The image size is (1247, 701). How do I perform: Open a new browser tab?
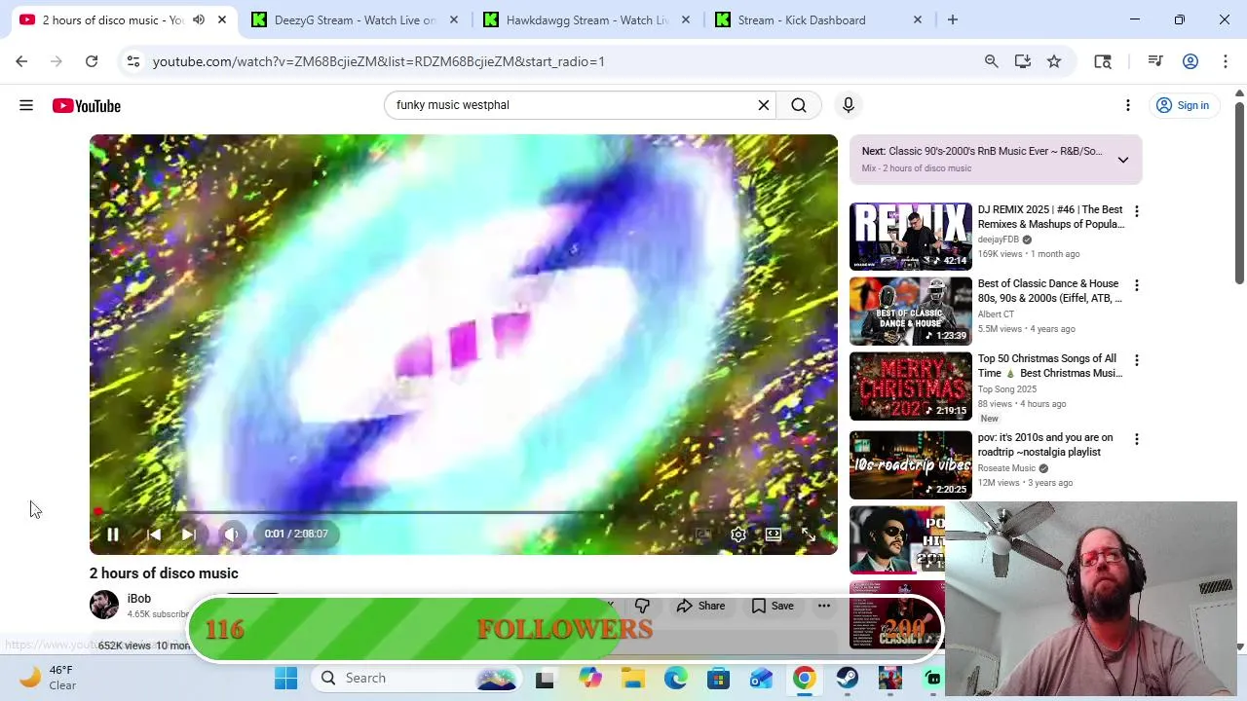click(x=953, y=19)
